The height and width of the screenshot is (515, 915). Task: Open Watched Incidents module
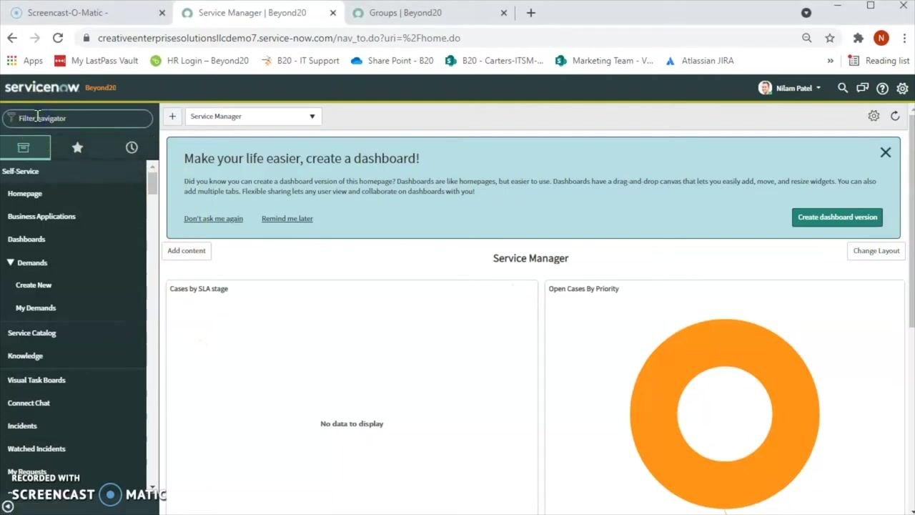click(x=36, y=449)
